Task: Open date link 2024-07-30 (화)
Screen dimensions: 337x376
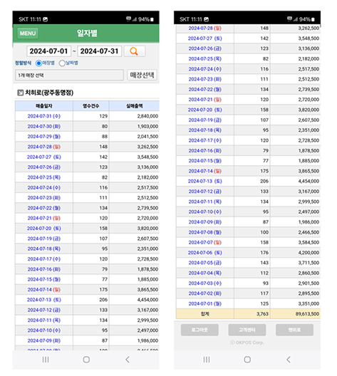Action: coord(44,126)
